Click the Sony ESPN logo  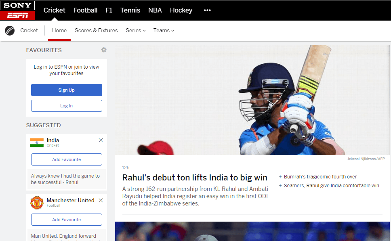[17, 10]
